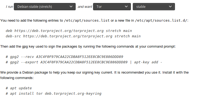
Task: Click the gpg2 --export command line
Action: pyautogui.click(x=84, y=62)
